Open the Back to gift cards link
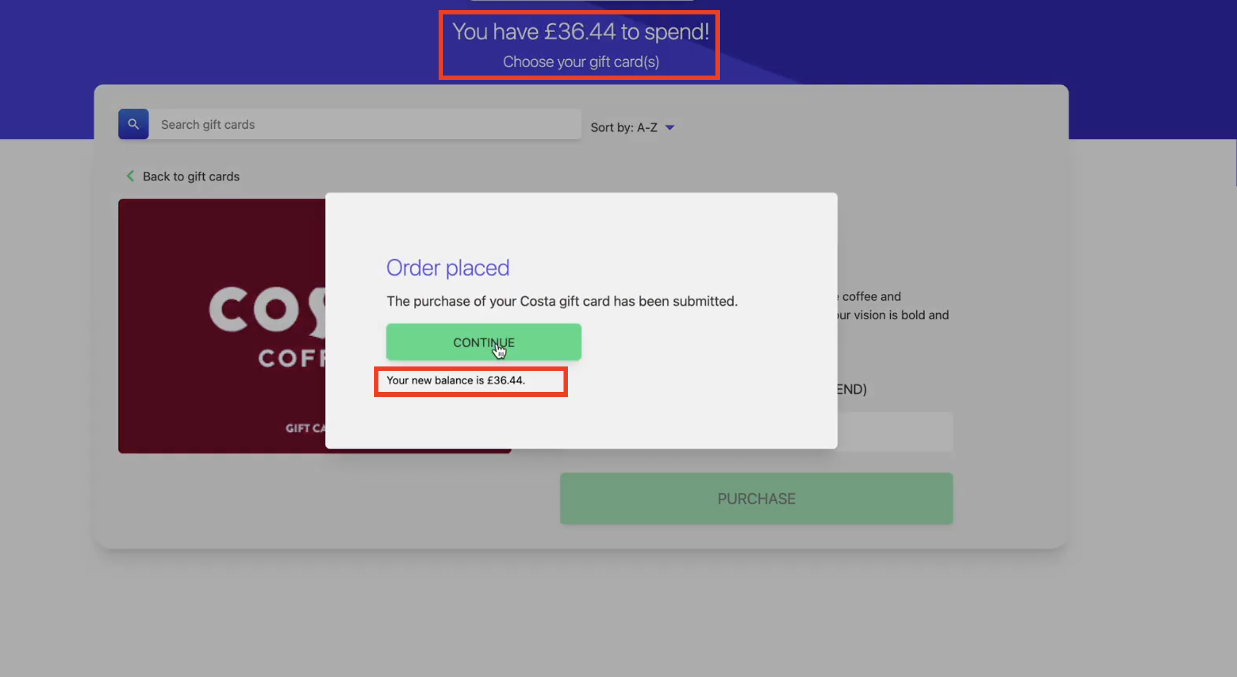Viewport: 1237px width, 677px height. coord(191,176)
